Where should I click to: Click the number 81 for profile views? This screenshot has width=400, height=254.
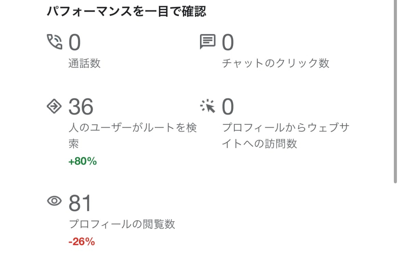[80, 203]
